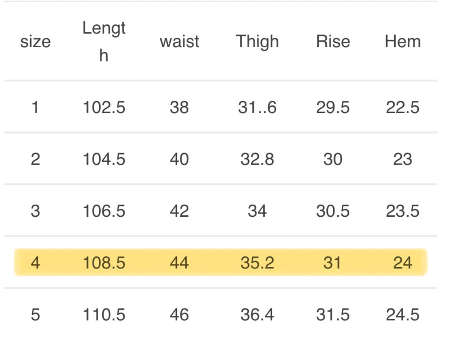Click the 32.8 thigh cell

(257, 159)
